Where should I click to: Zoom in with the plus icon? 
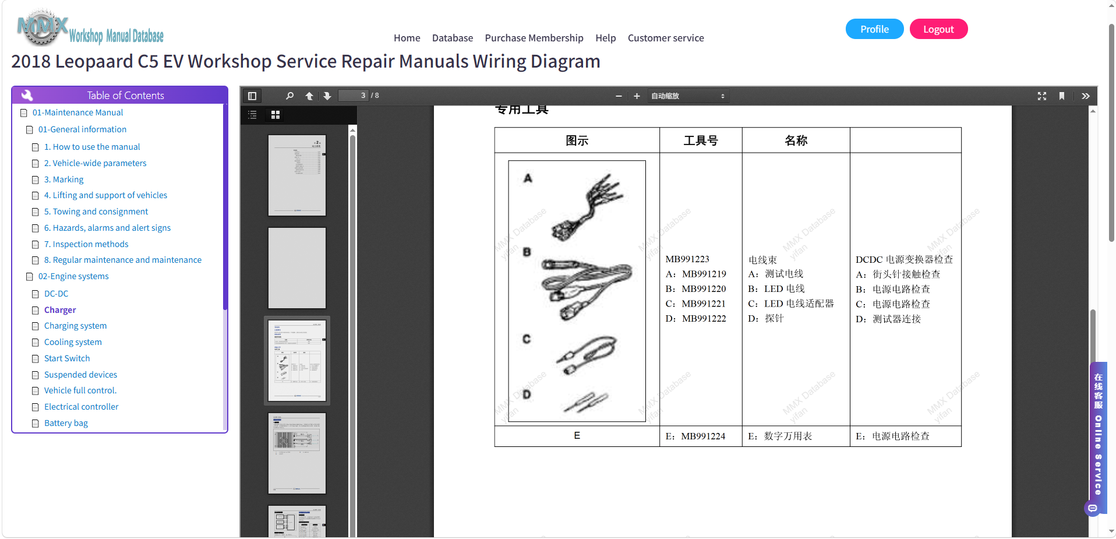[x=637, y=96]
